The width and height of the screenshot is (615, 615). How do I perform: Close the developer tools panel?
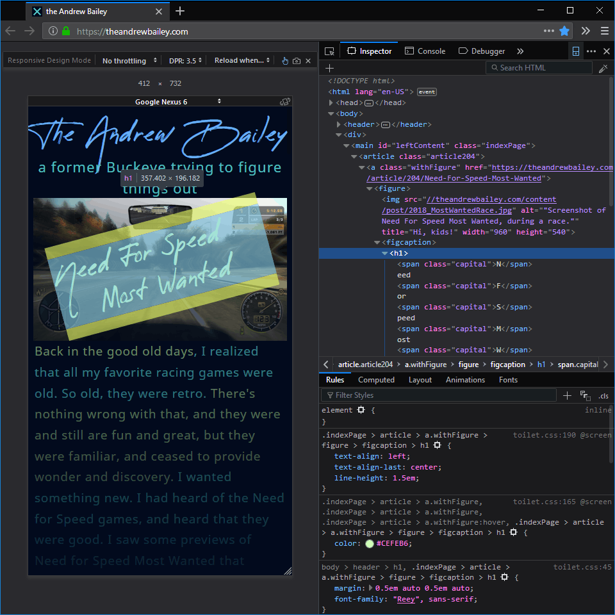[607, 51]
